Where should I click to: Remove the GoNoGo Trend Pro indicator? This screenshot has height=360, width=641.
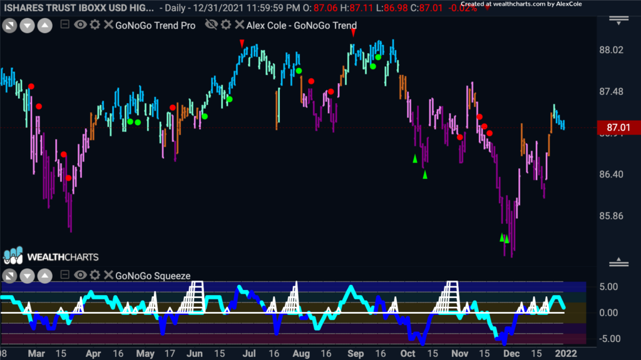pyautogui.click(x=108, y=25)
